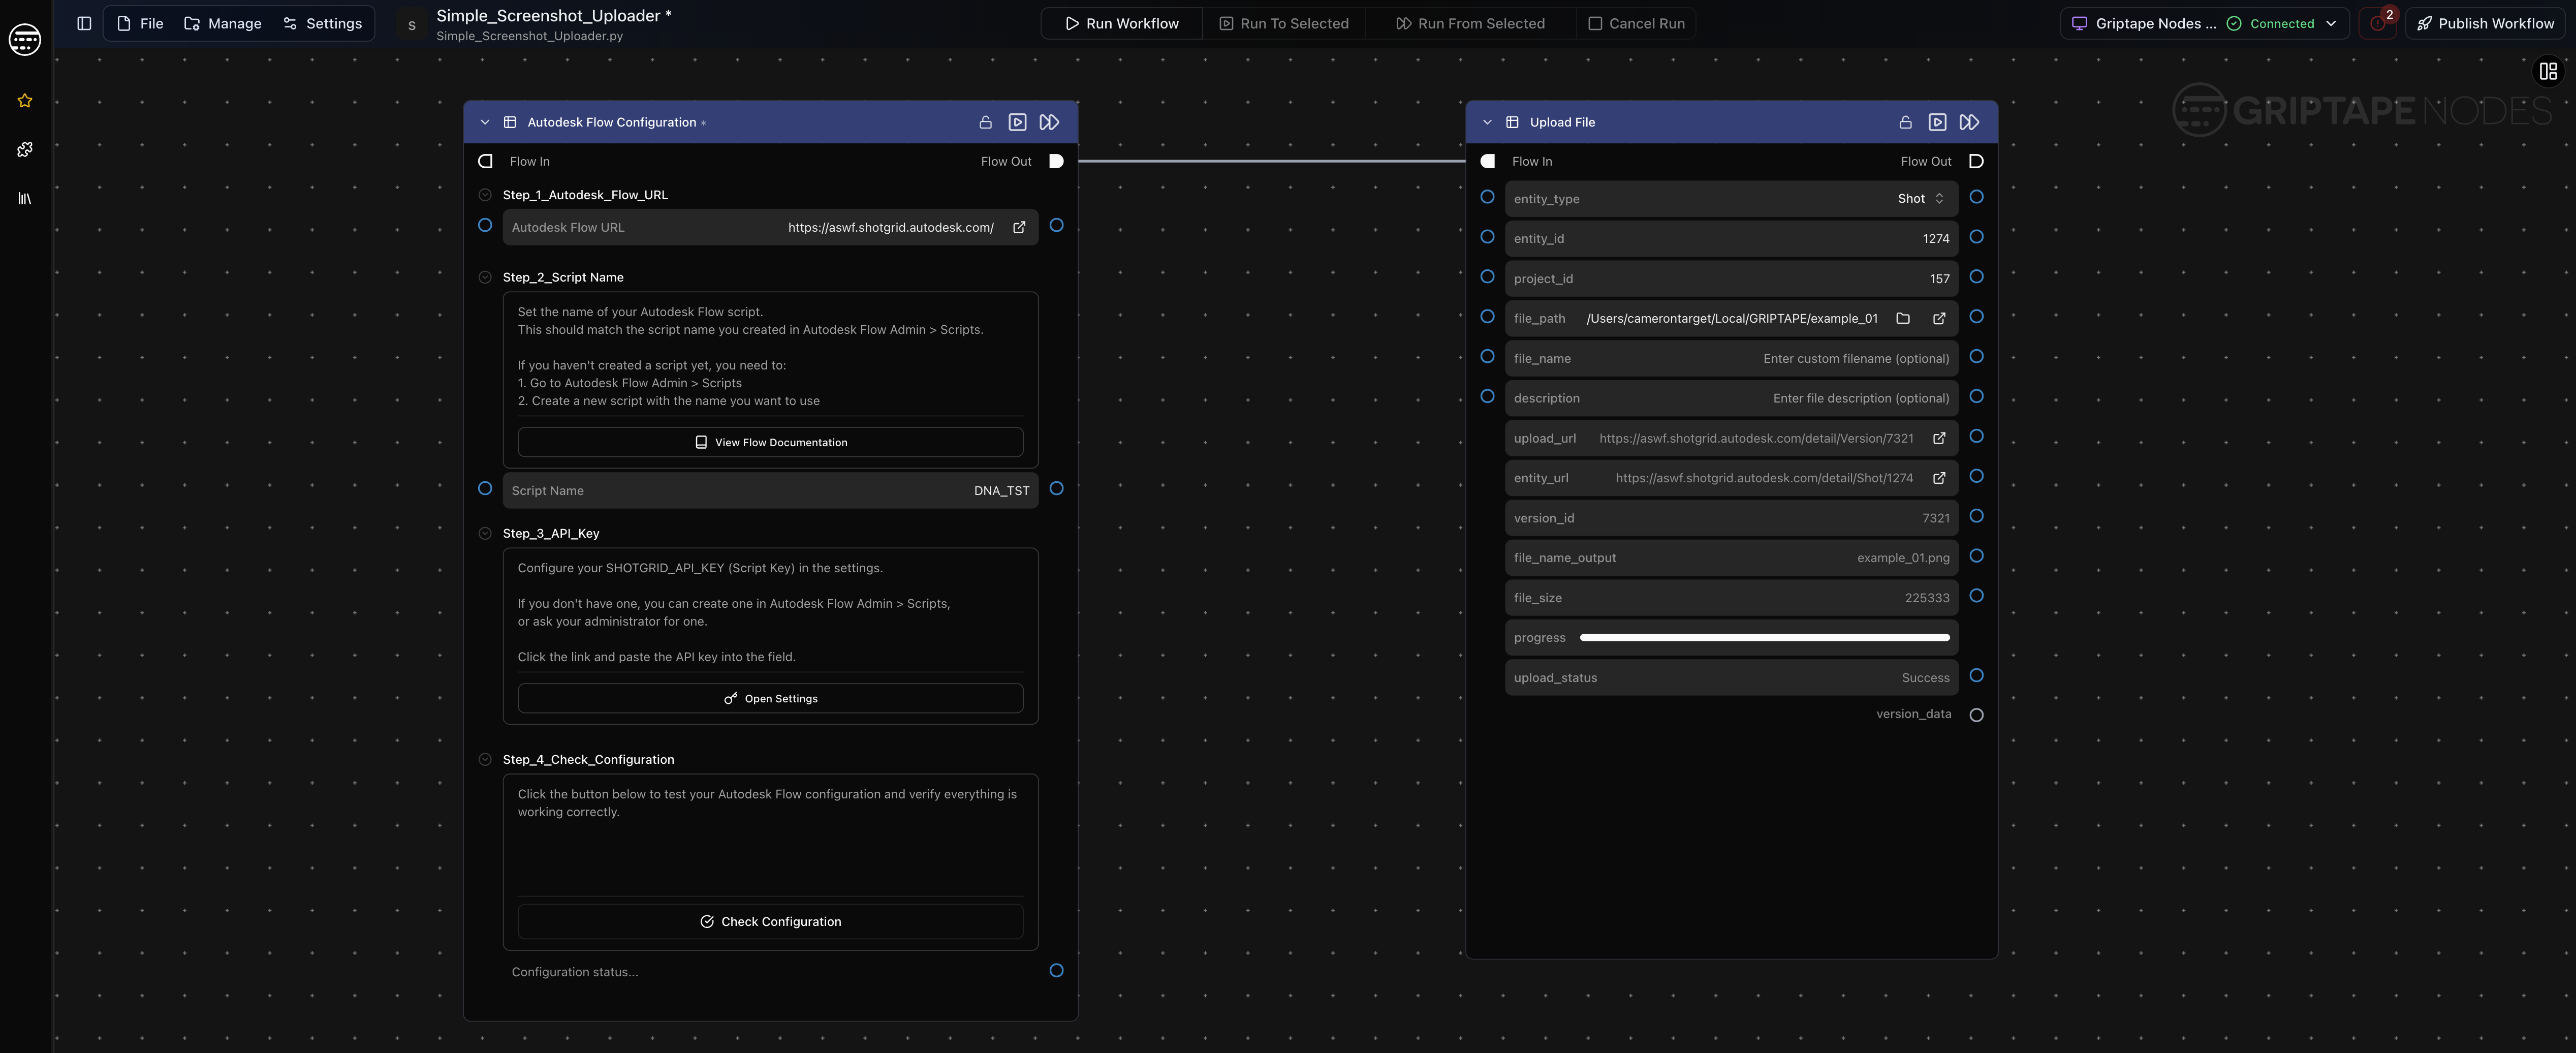This screenshot has width=2576, height=1053.
Task: Lock the Upload File node
Action: tap(1905, 122)
